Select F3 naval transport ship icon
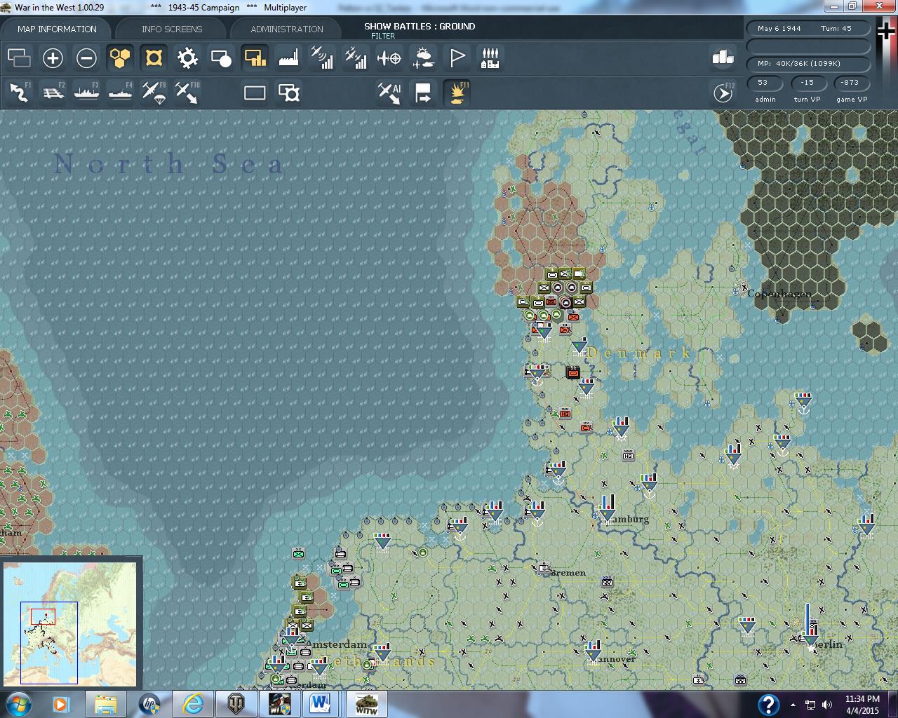The width and height of the screenshot is (898, 718). [x=86, y=93]
